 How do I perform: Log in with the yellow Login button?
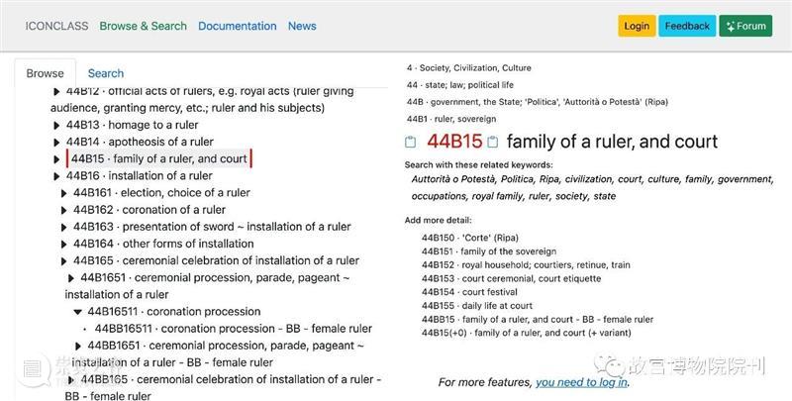[637, 26]
